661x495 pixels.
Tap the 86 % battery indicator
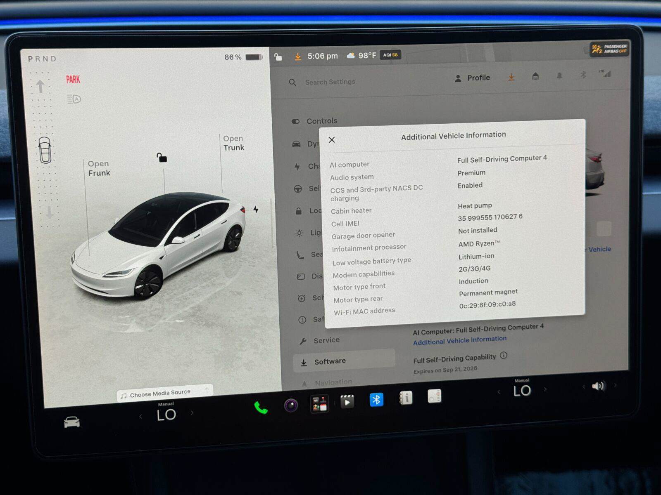point(243,57)
